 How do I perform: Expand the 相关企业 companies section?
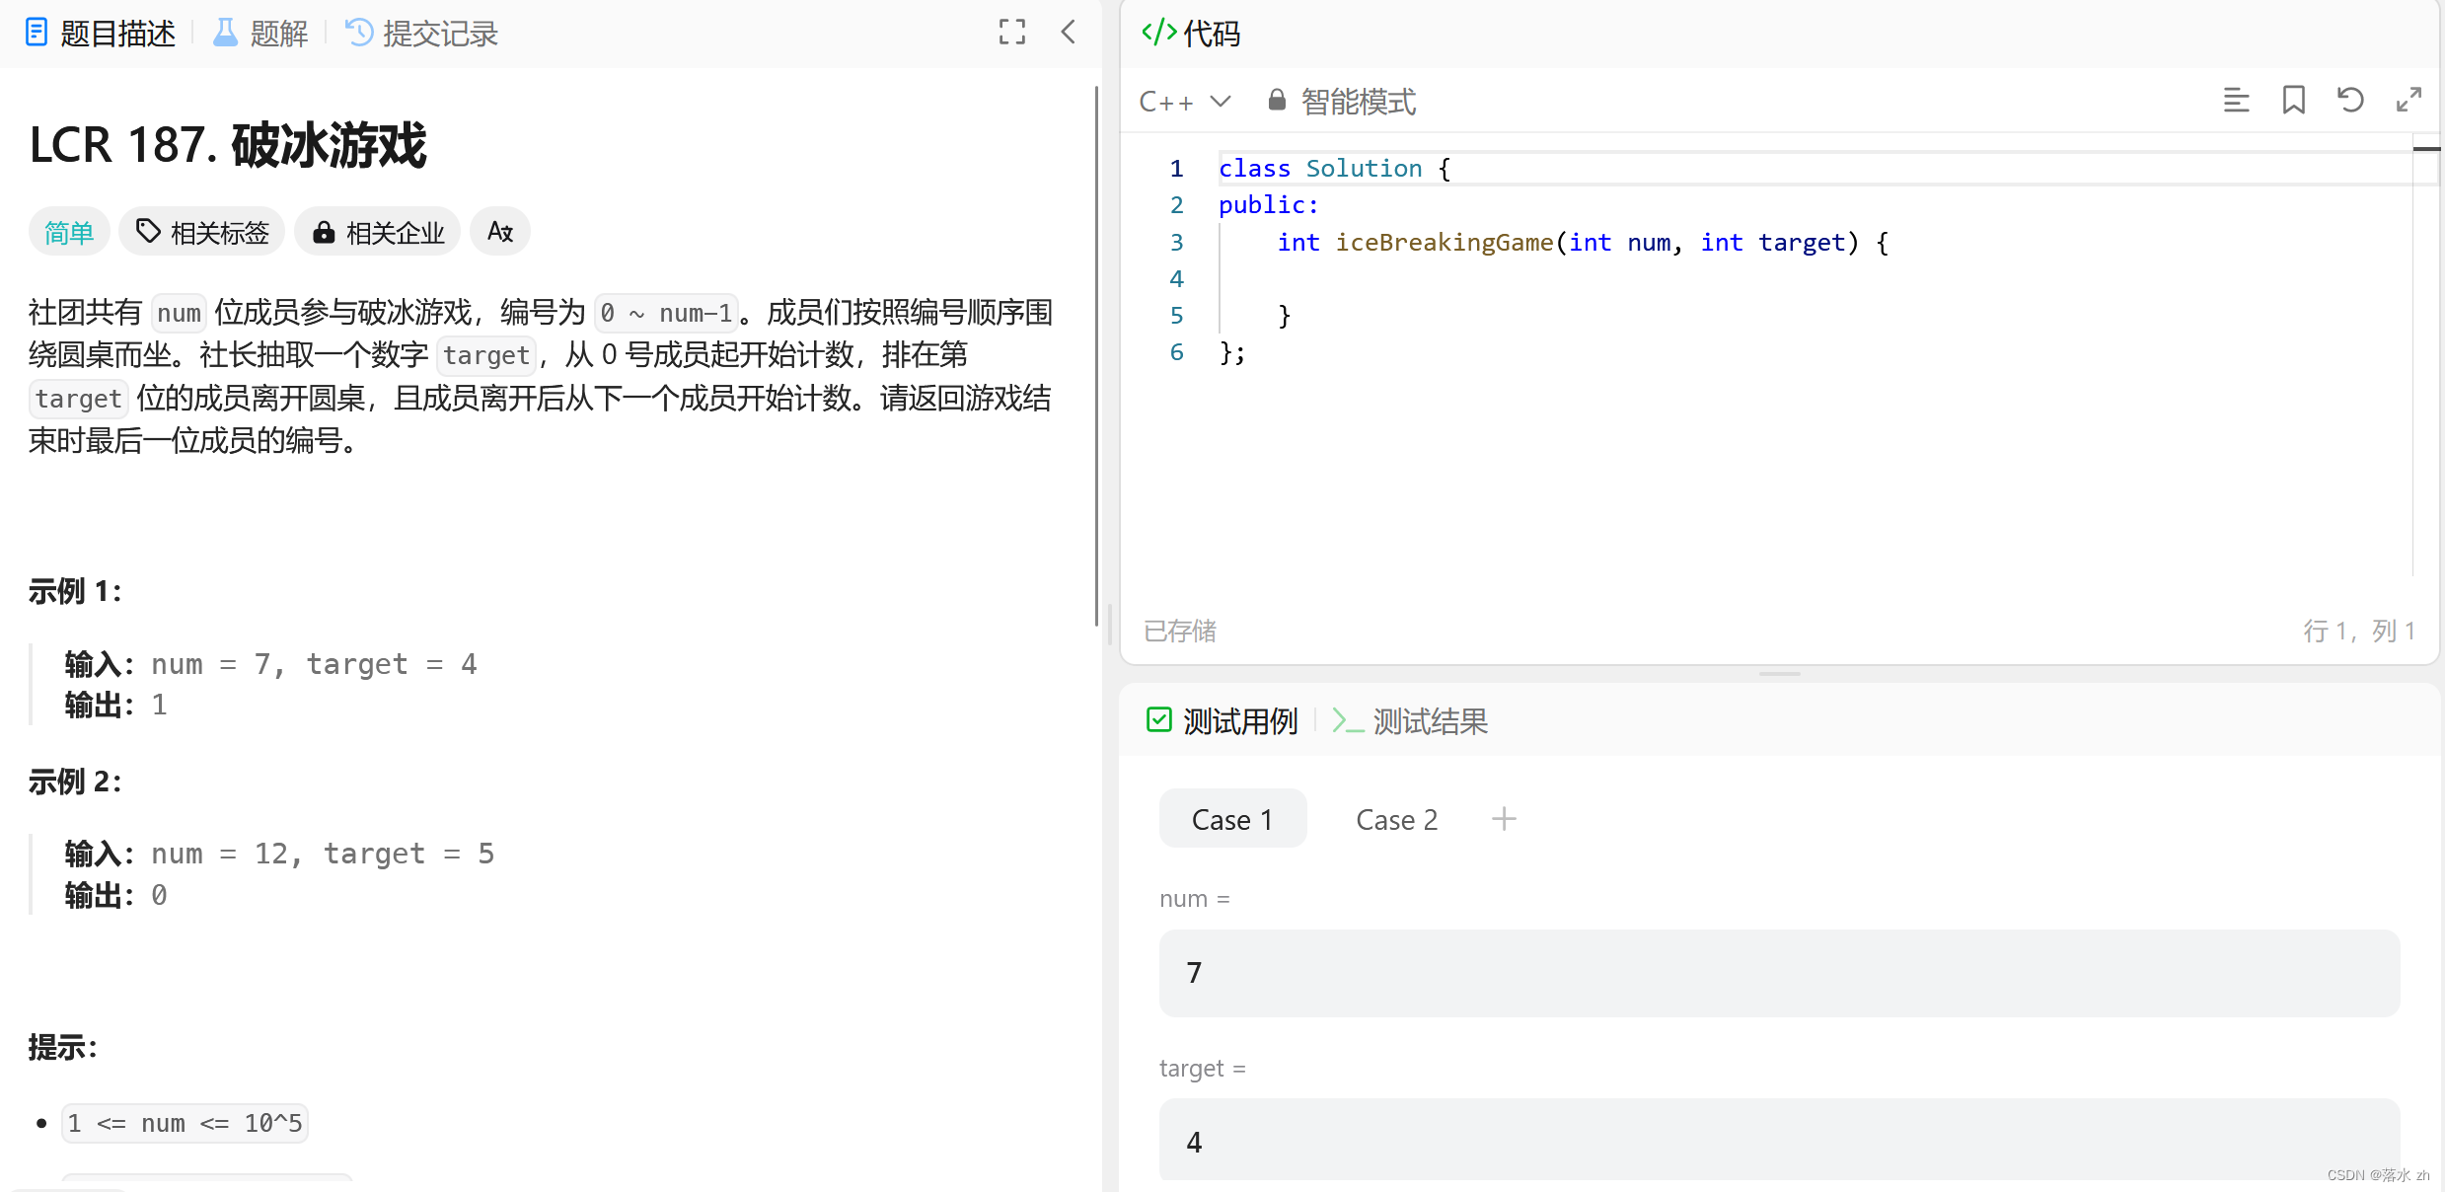378,232
